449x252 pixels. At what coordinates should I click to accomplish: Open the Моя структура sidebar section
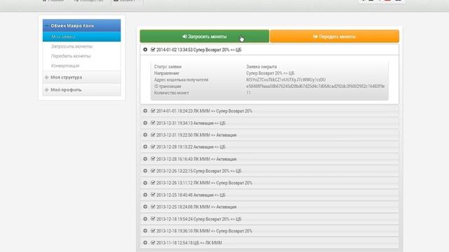point(81,77)
